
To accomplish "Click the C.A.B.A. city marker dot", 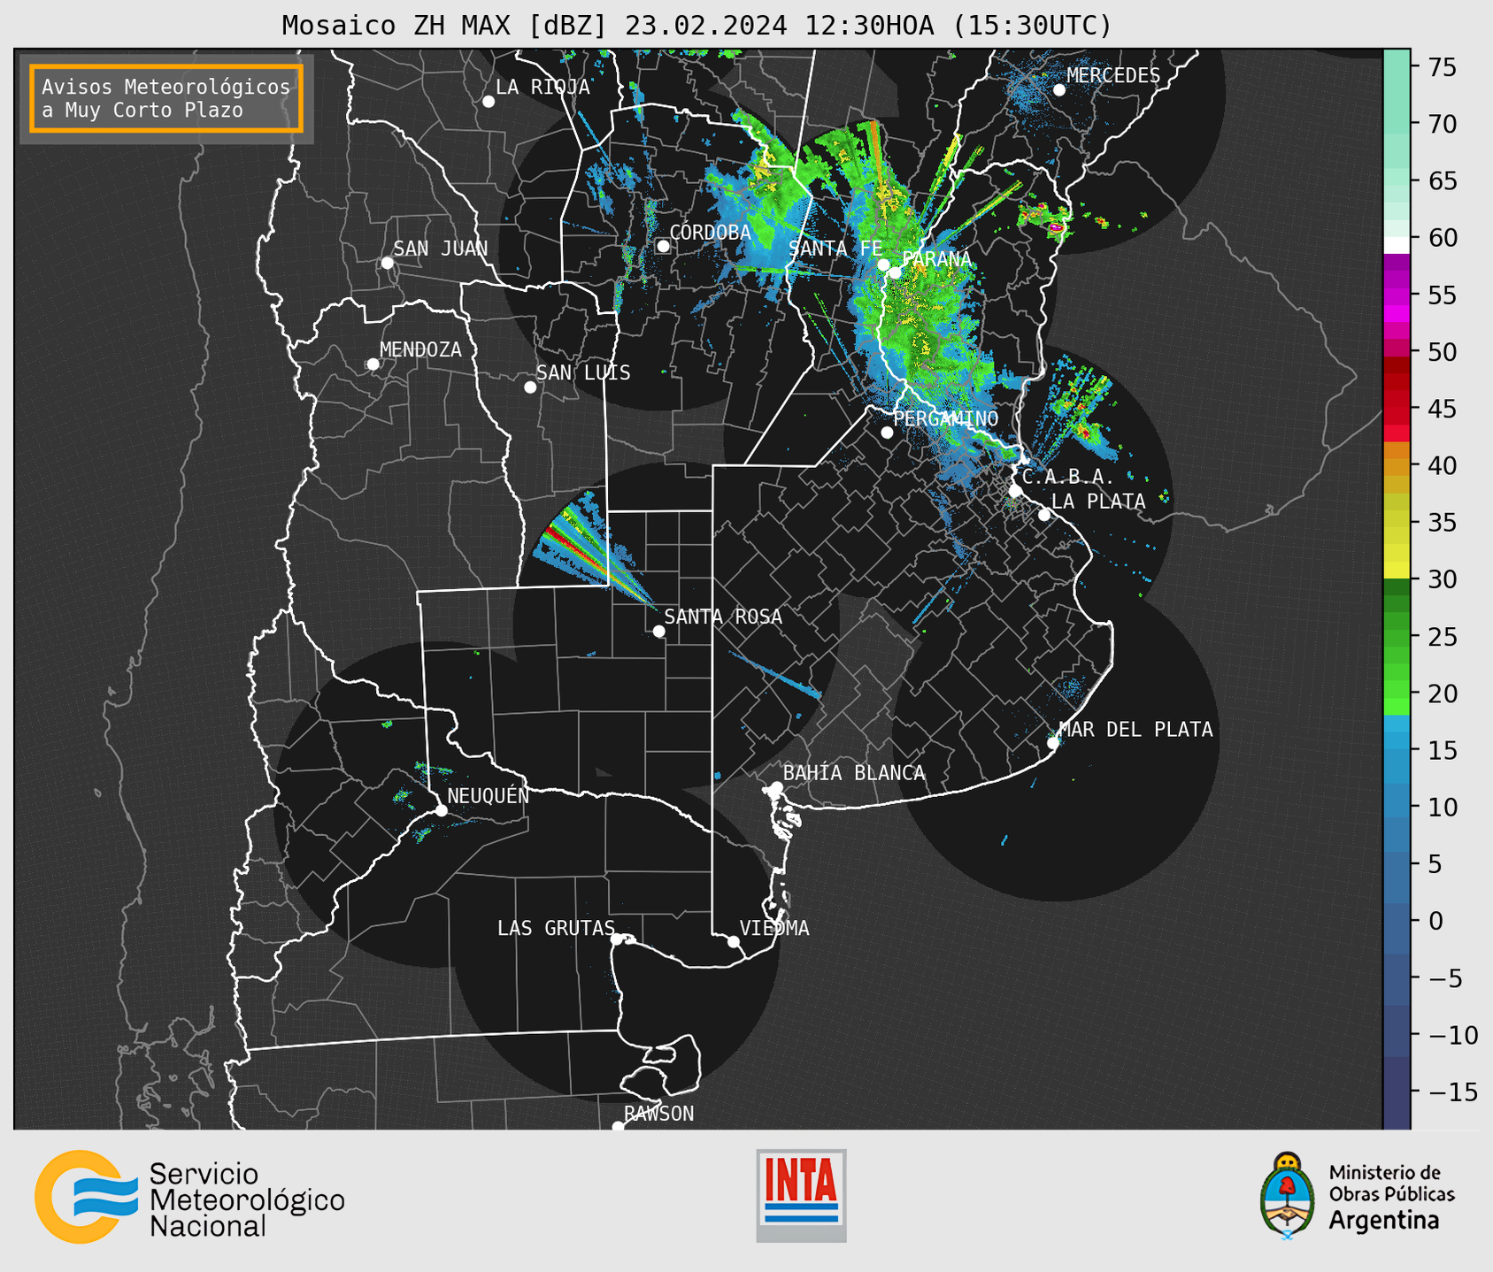I will pyautogui.click(x=1015, y=491).
